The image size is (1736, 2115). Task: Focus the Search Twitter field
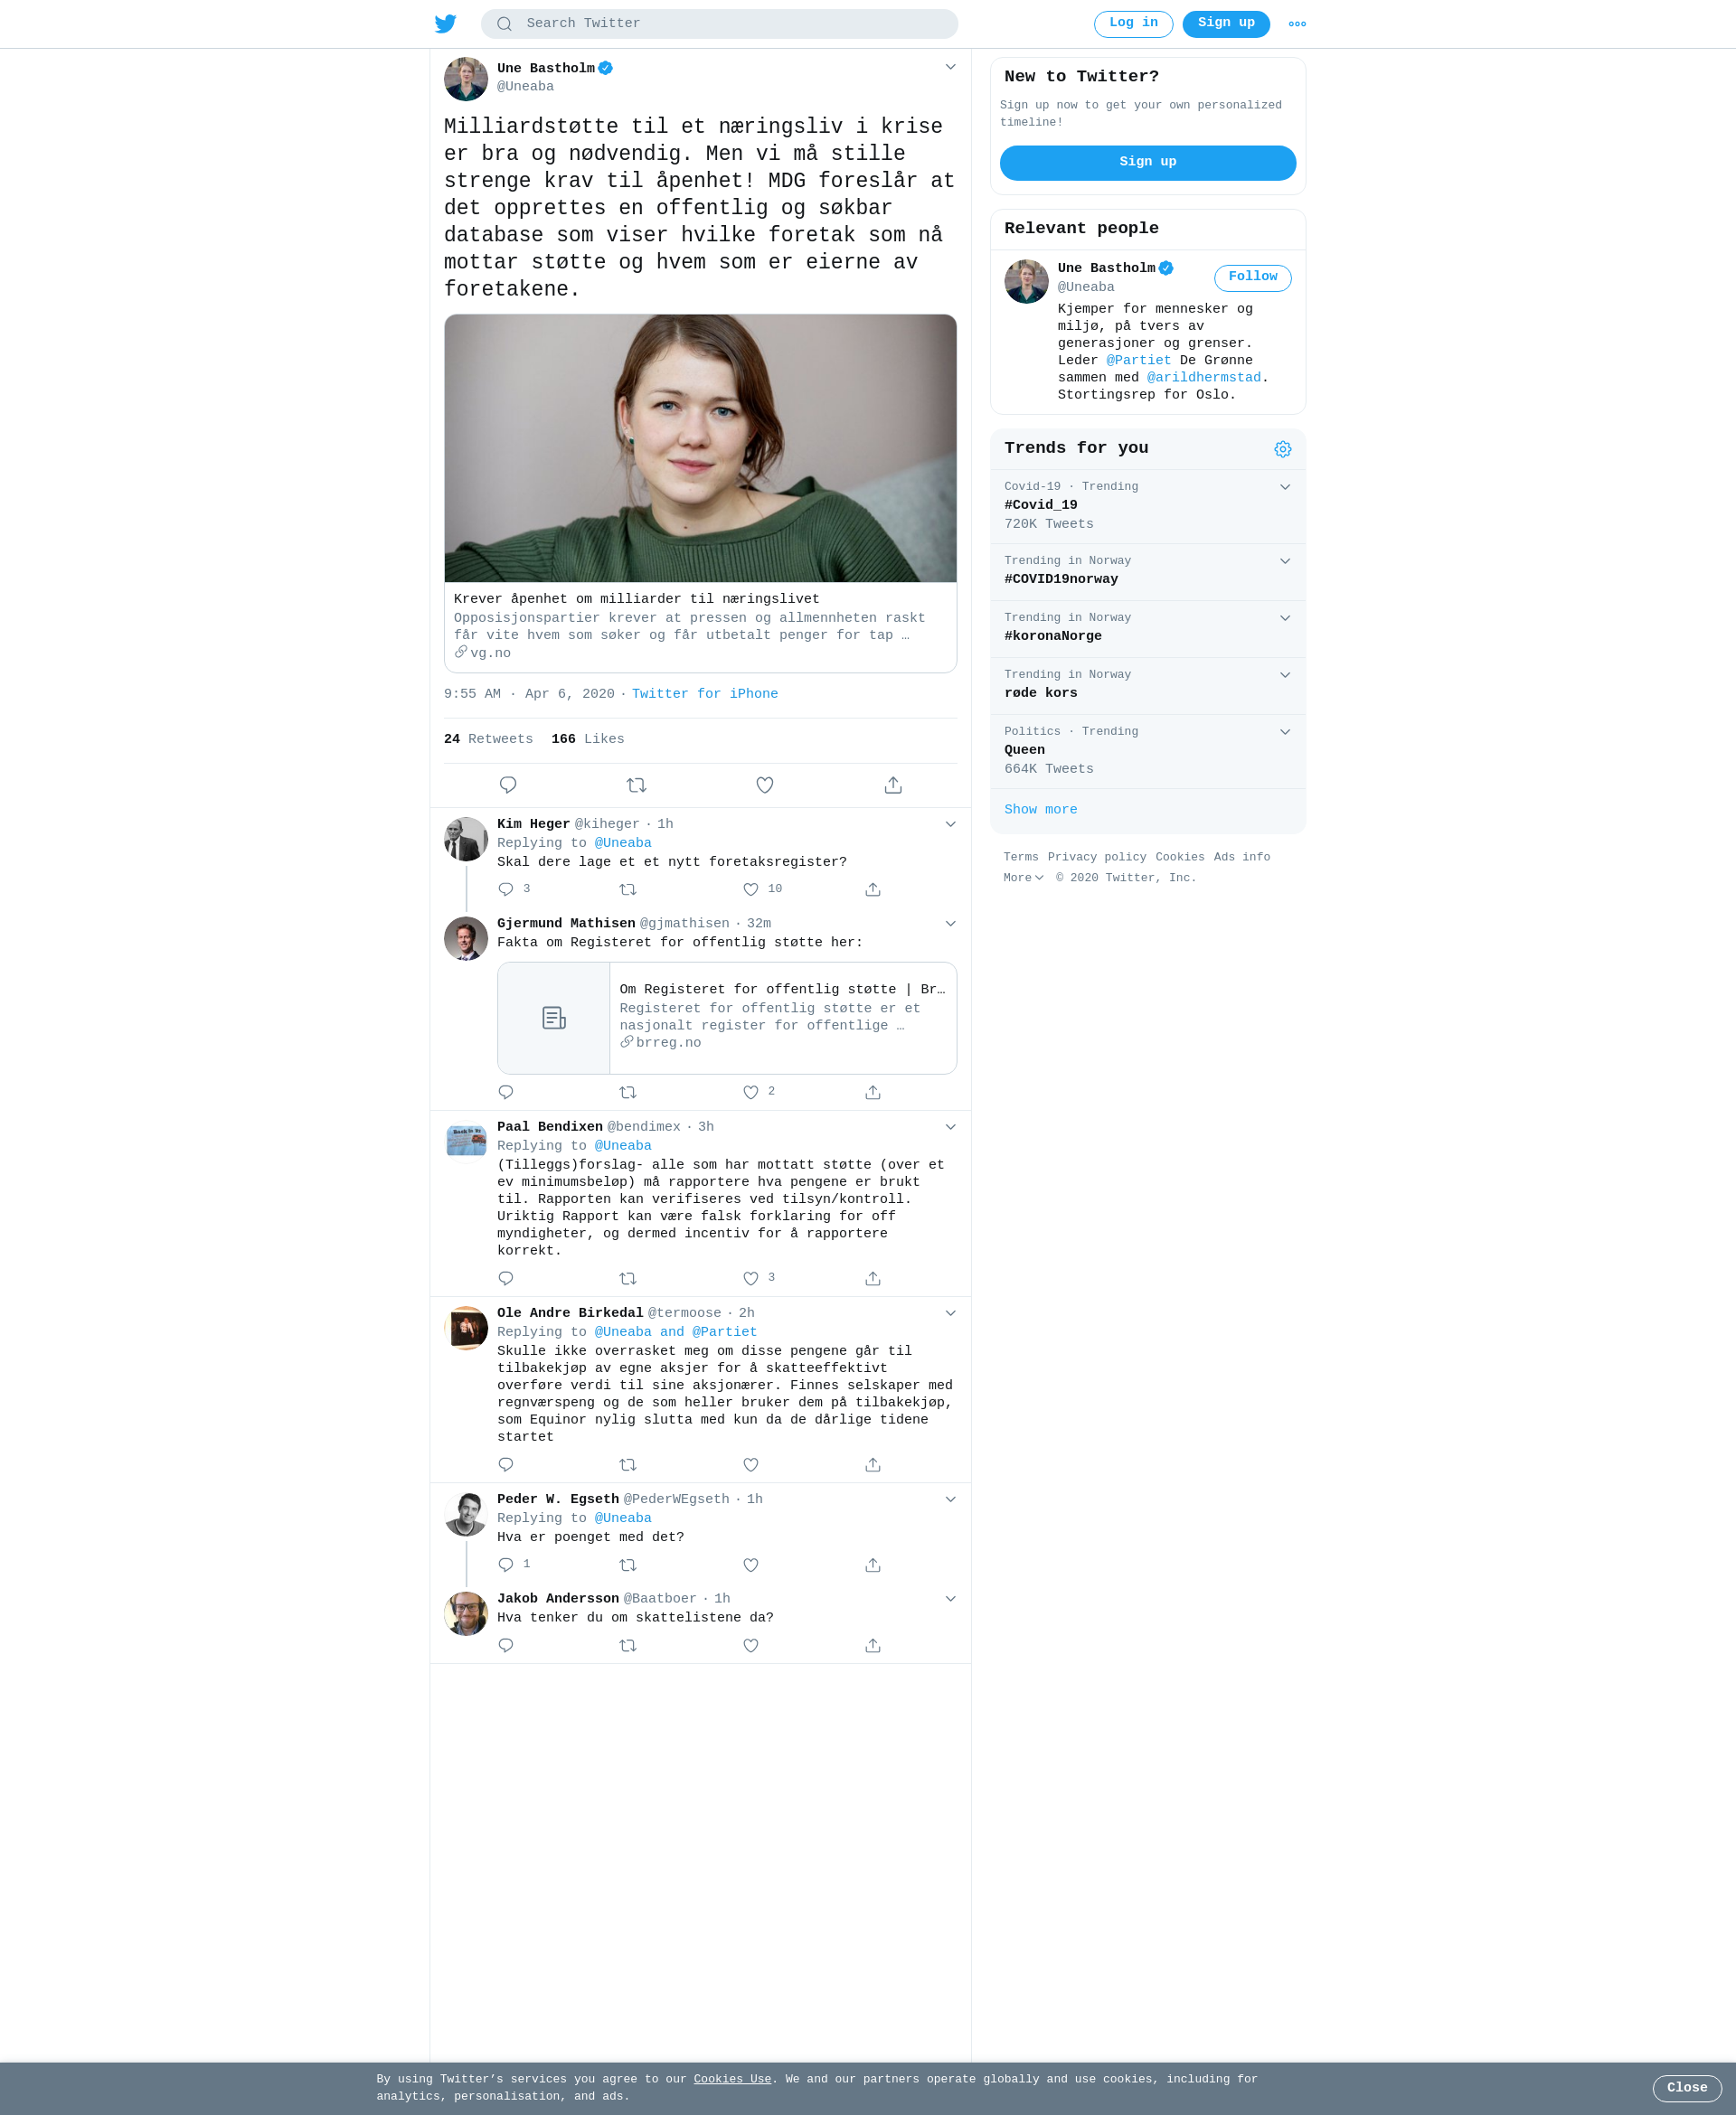719,24
